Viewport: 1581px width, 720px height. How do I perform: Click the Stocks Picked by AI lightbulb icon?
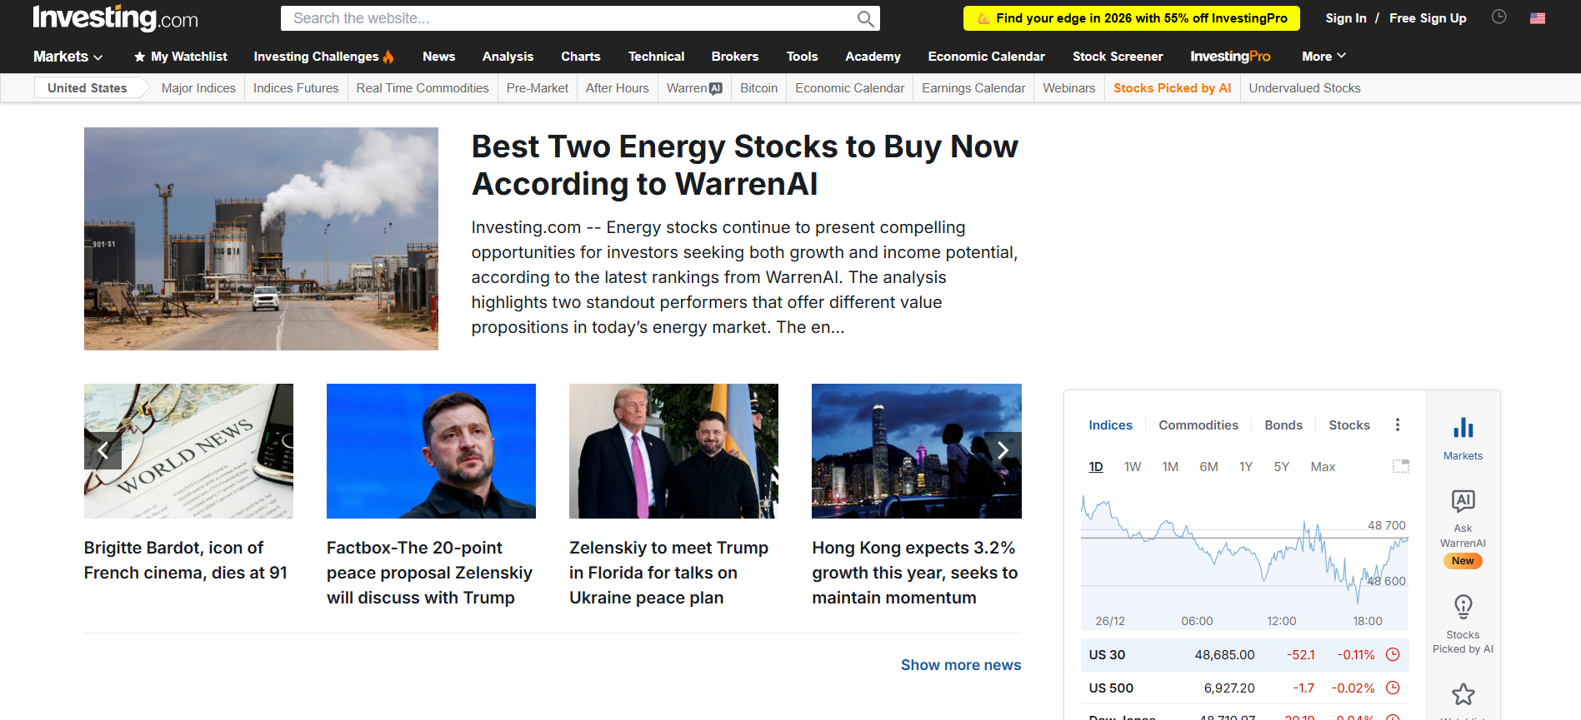(1463, 607)
